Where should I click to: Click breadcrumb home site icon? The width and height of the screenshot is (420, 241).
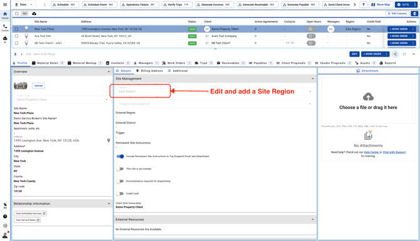(x=15, y=54)
